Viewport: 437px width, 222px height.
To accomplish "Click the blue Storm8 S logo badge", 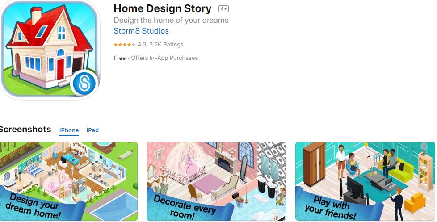I will [84, 83].
